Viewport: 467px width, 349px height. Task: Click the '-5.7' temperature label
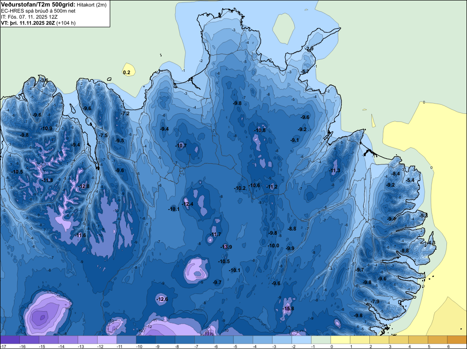click(x=304, y=72)
